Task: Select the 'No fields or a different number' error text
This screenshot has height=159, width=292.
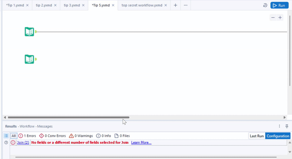Action: point(80,143)
